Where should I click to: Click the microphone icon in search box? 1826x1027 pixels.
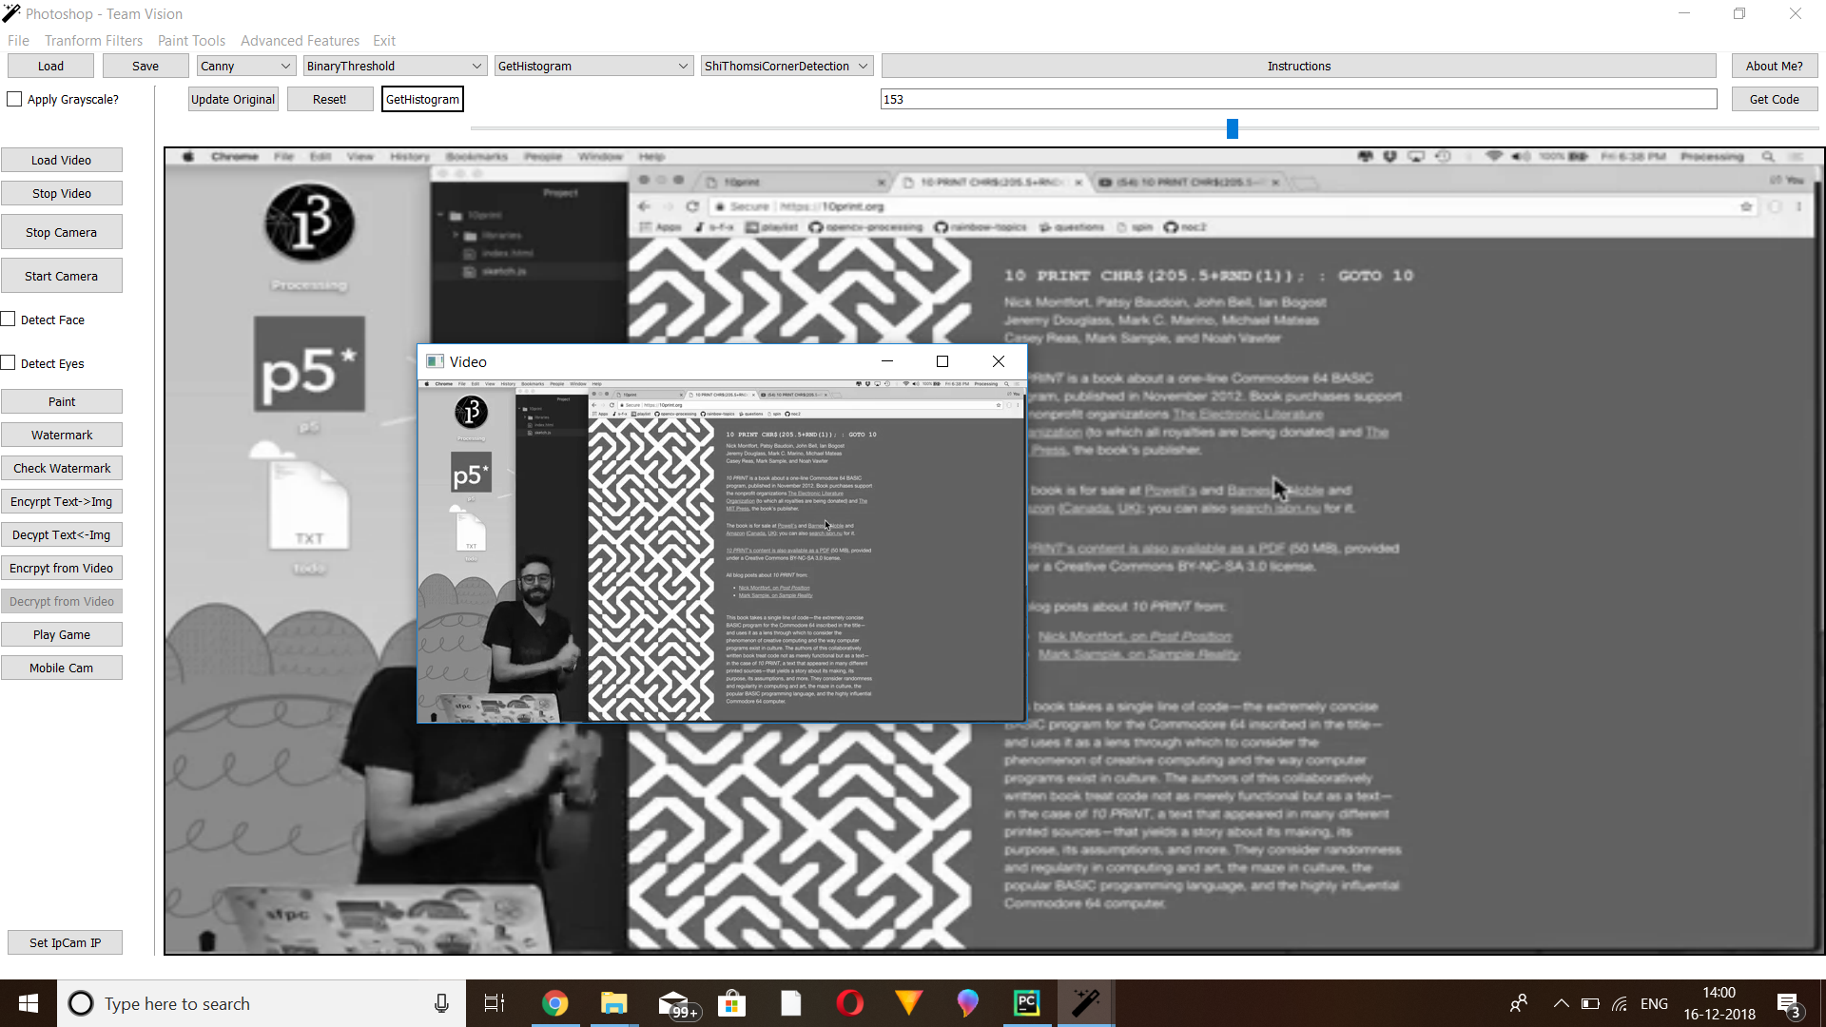(x=441, y=1003)
